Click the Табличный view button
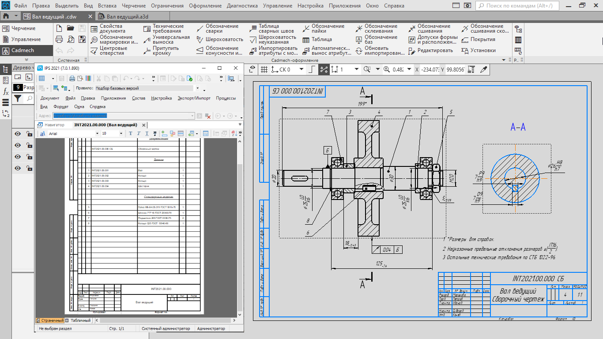603x339 pixels. click(80, 320)
